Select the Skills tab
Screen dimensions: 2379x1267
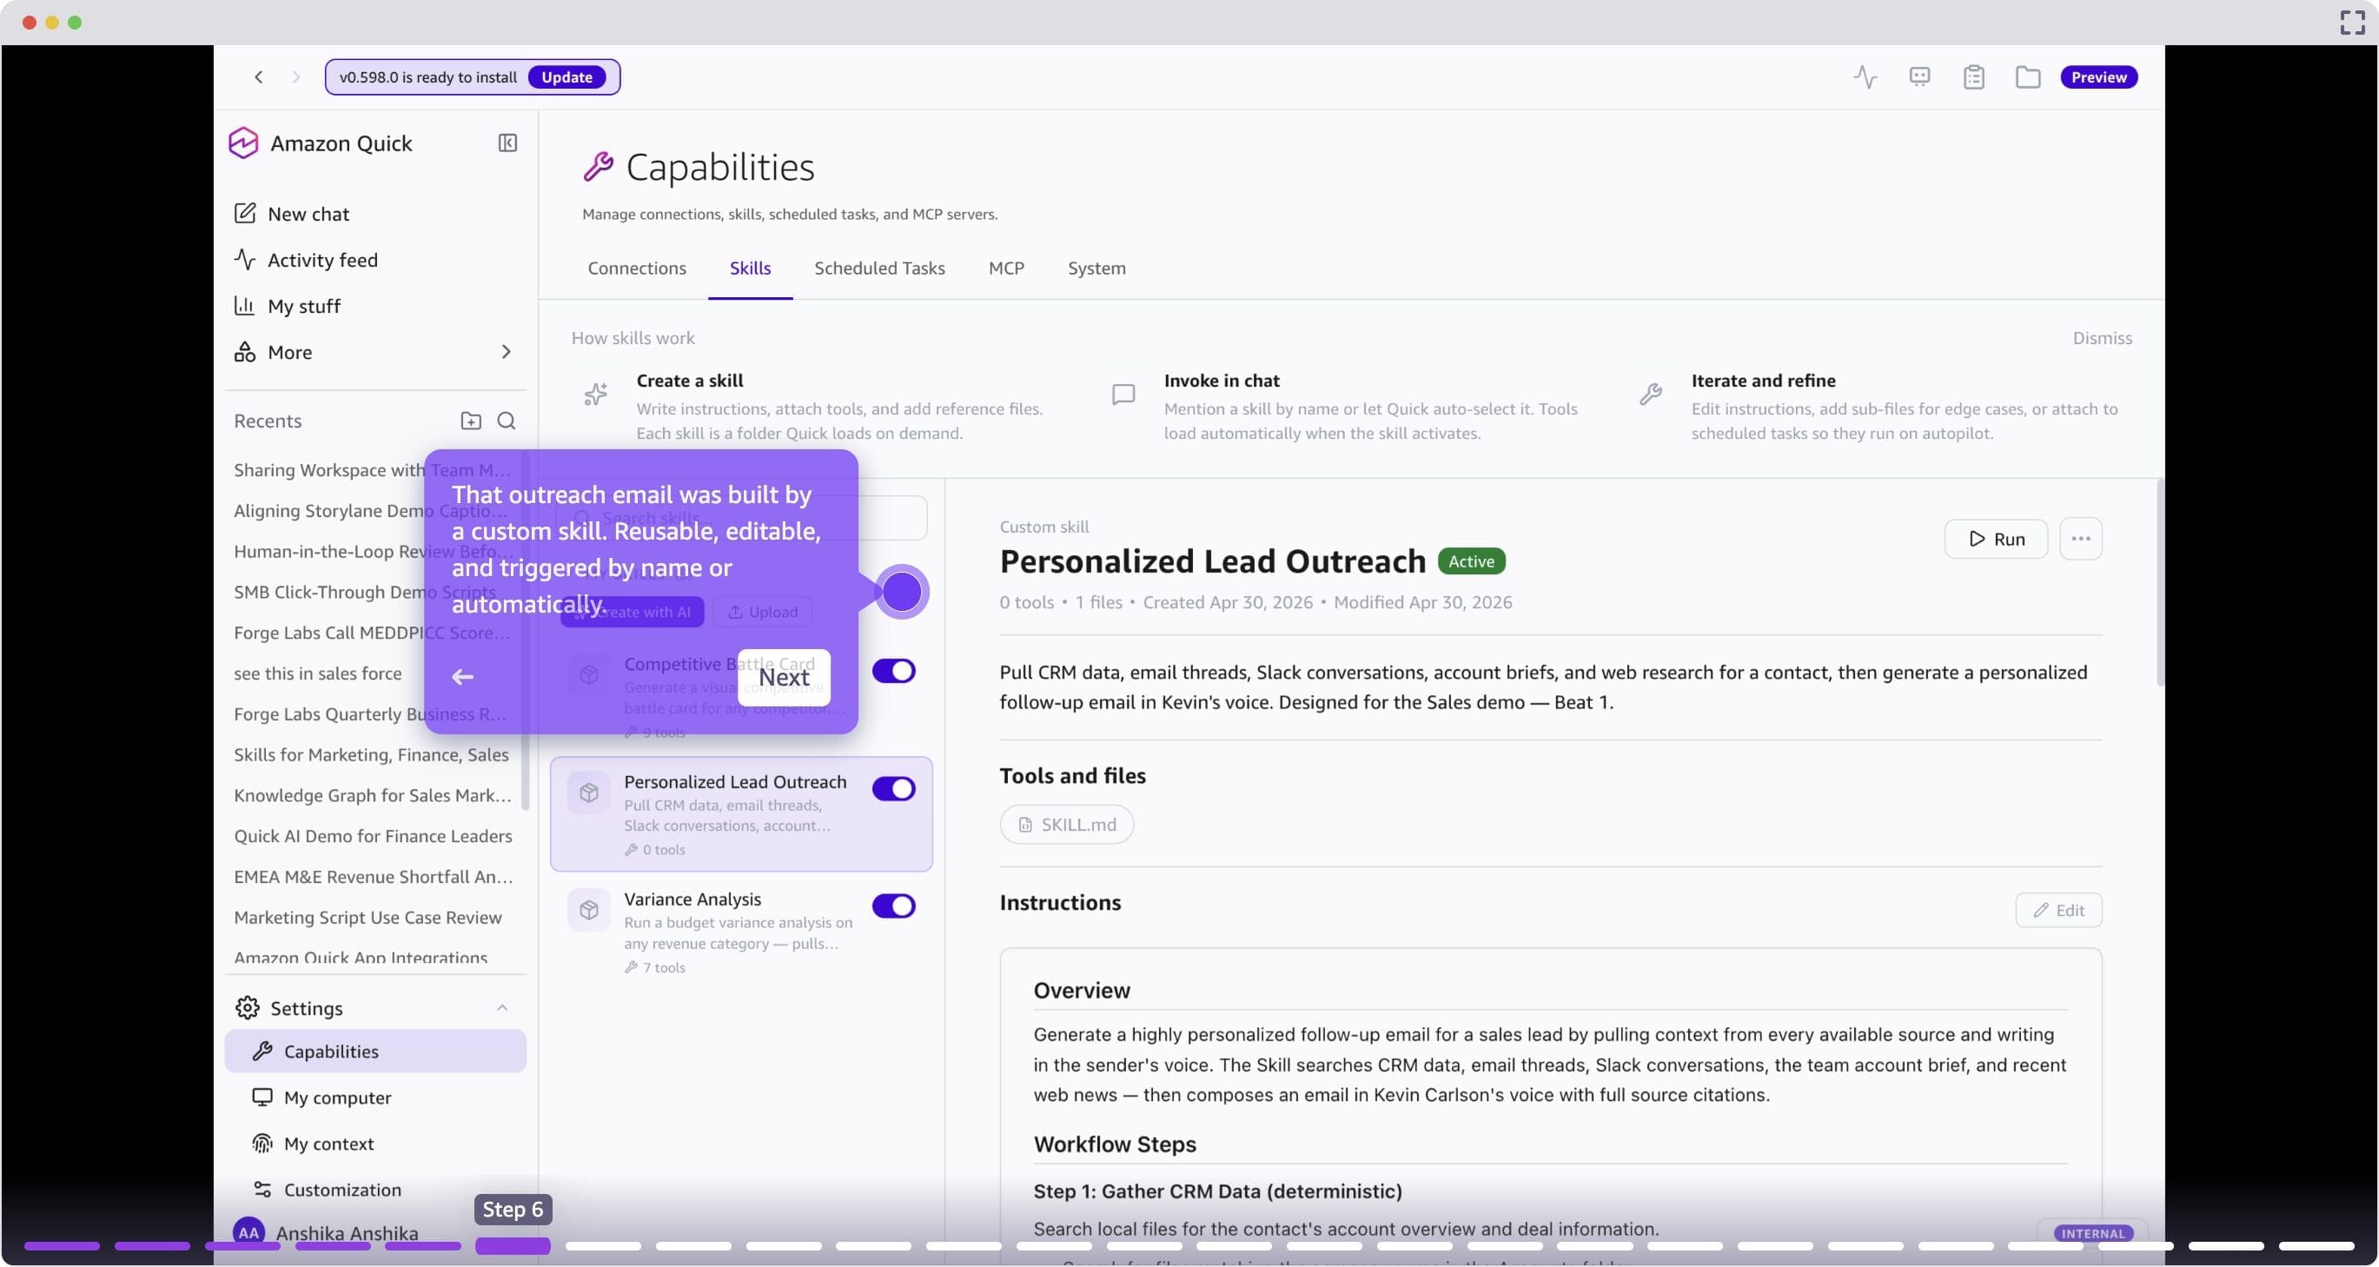[750, 268]
